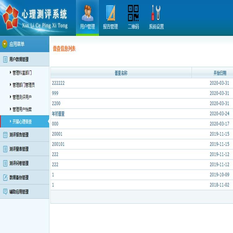Open the survey named 000

click(55, 124)
